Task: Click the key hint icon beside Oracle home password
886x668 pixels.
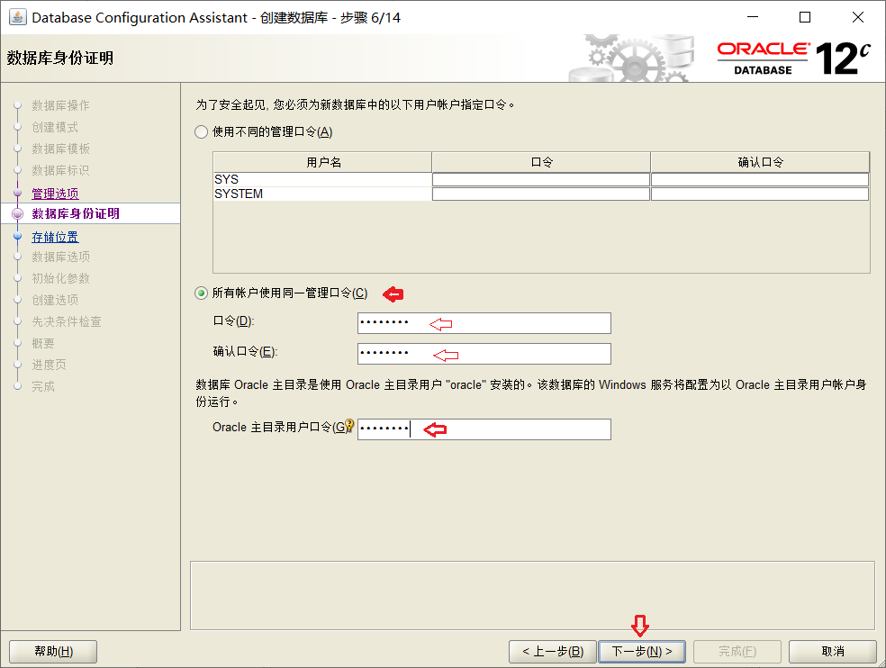Action: (349, 425)
